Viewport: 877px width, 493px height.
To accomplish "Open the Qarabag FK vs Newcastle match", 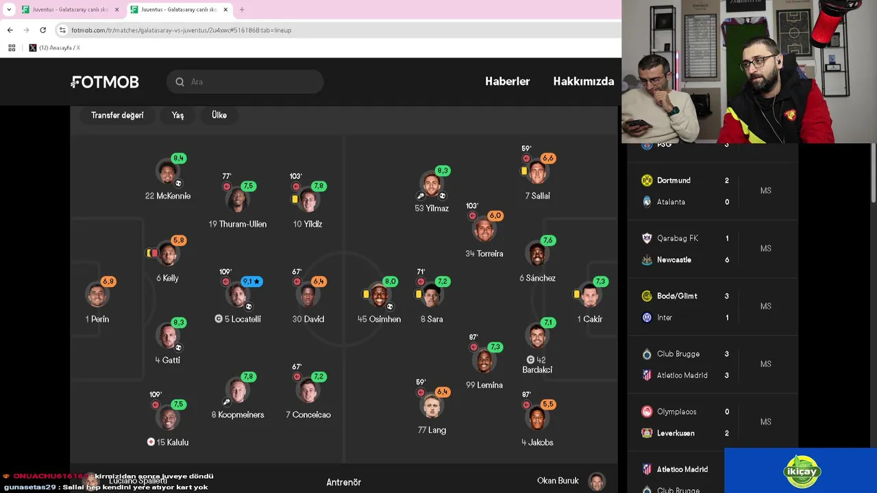I will (713, 249).
